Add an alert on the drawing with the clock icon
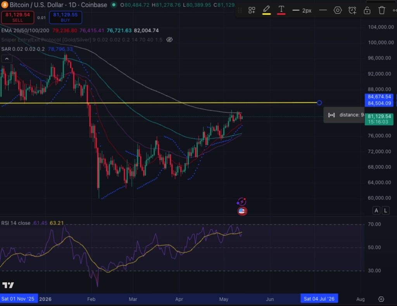Screen dimensions: 397x306 pyautogui.click(x=352, y=10)
